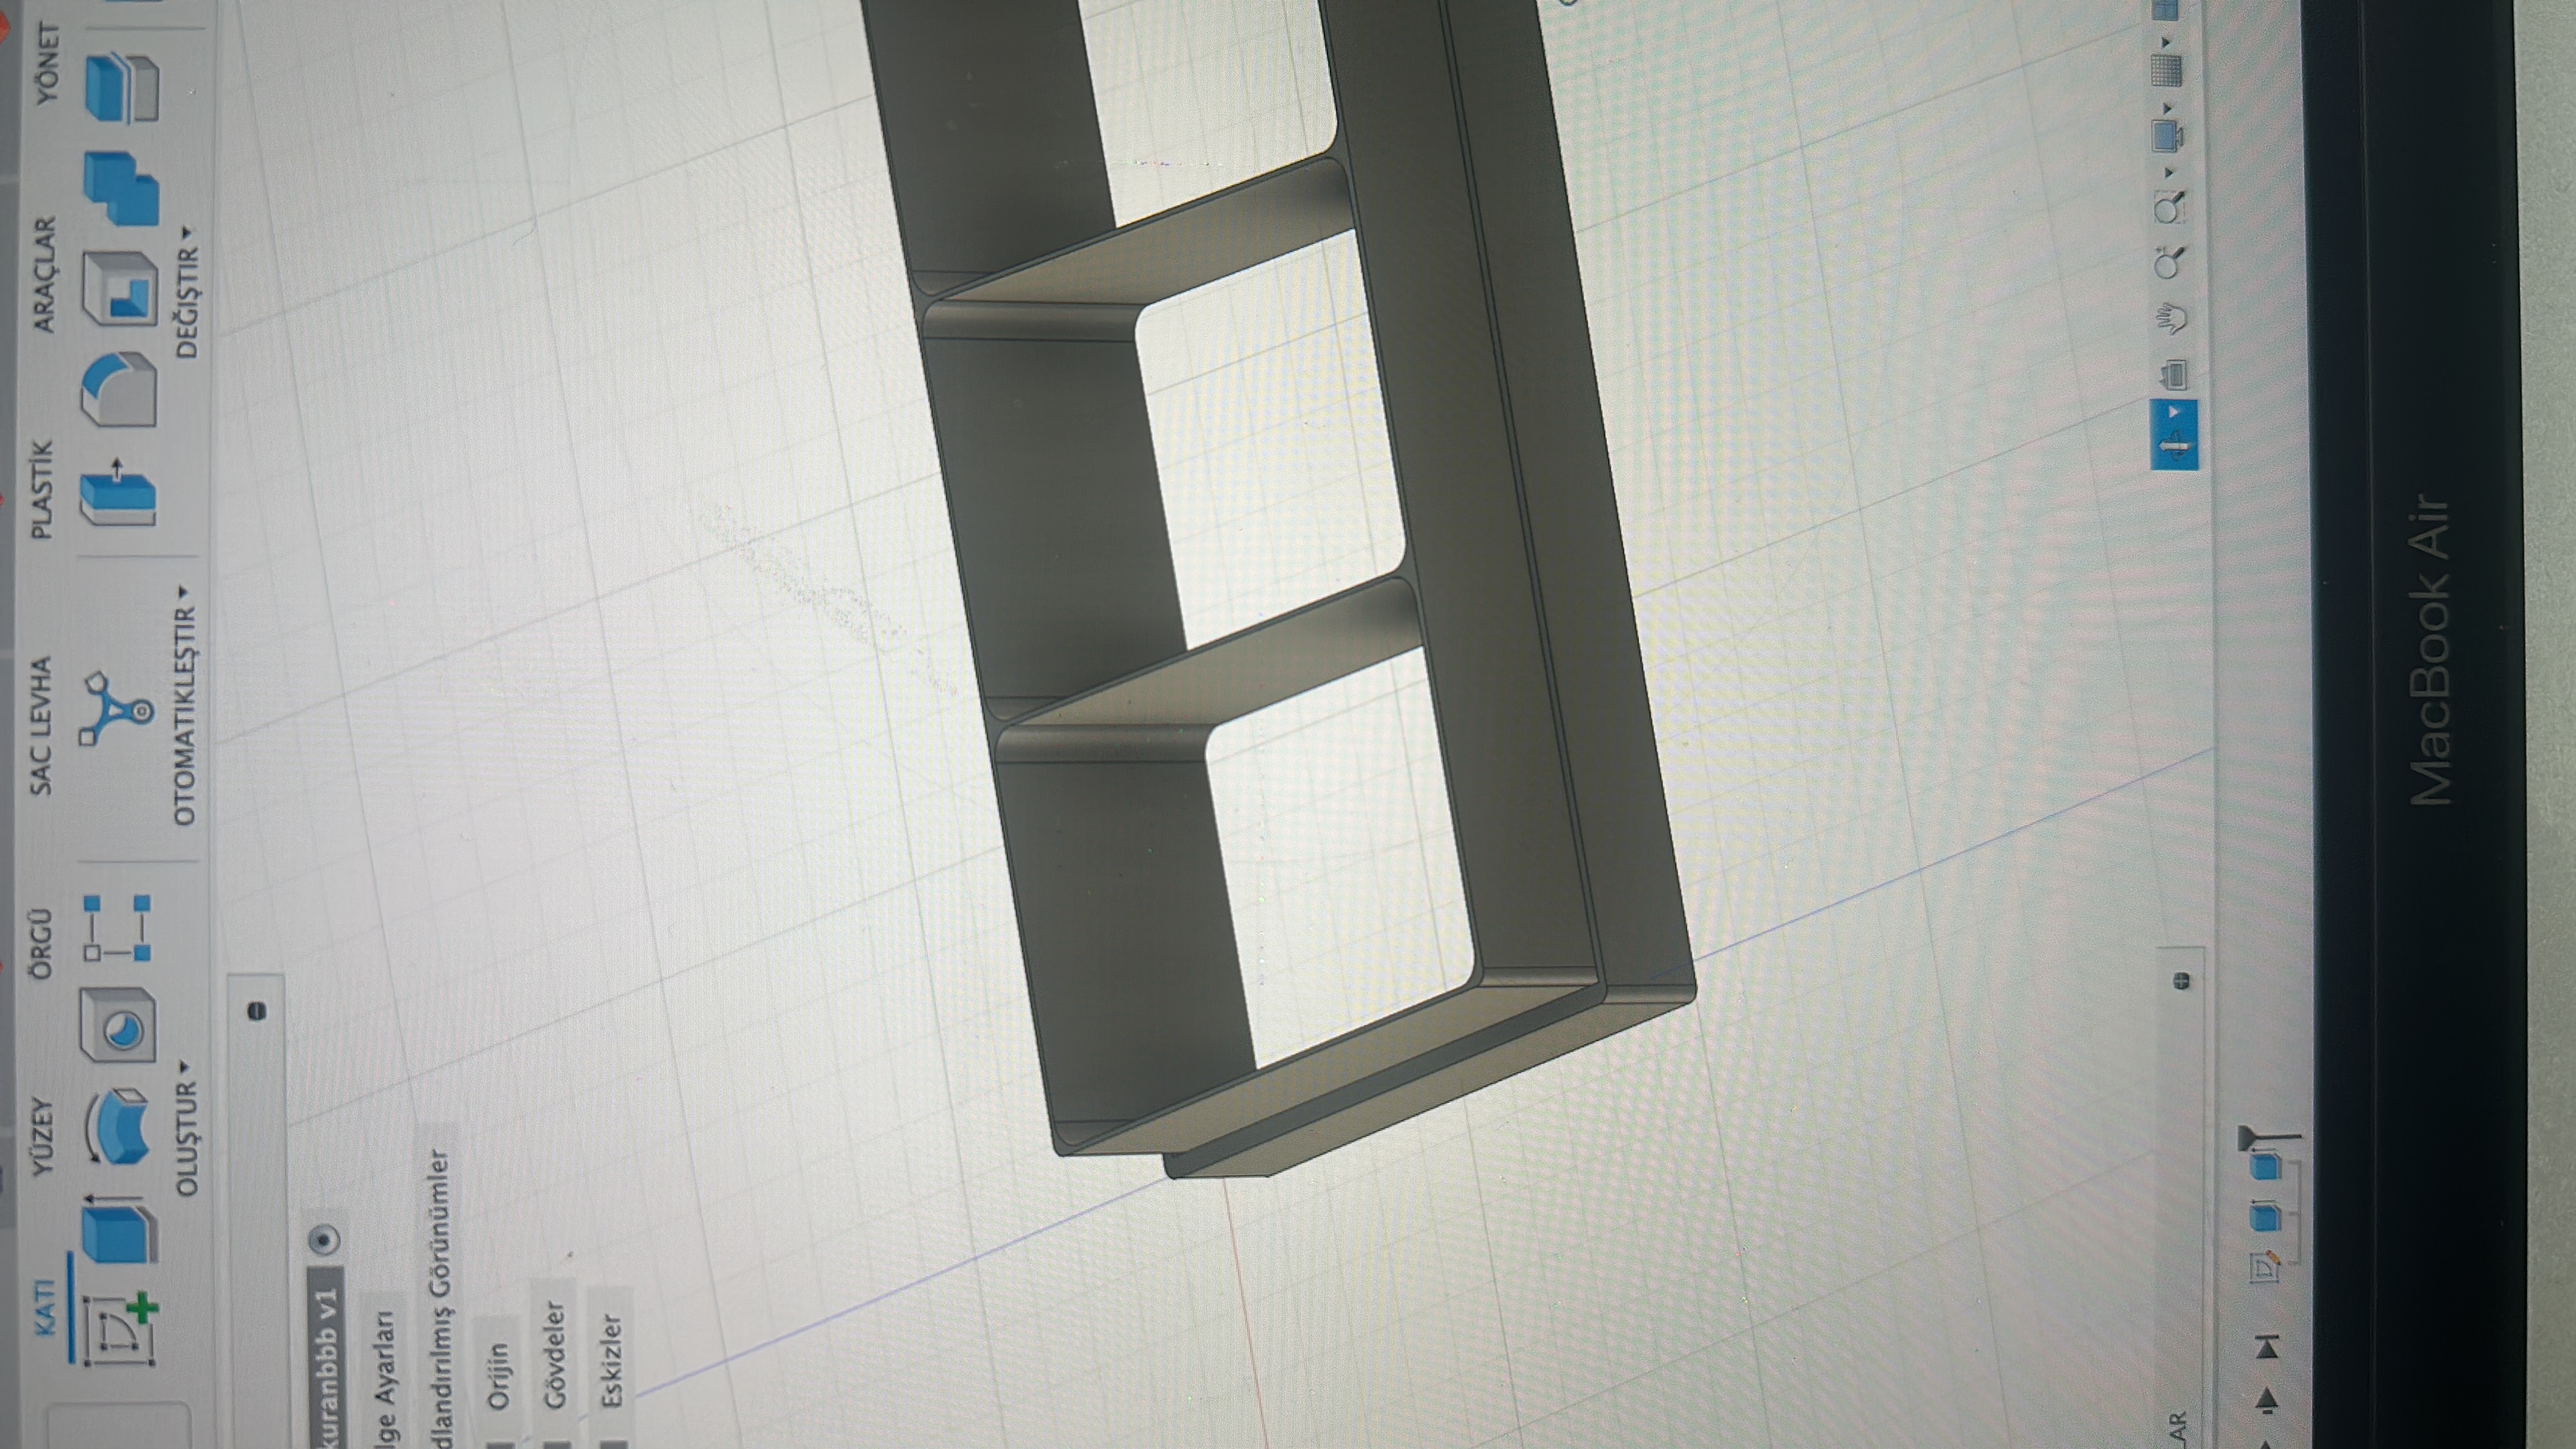Open the Zoom Window dropdown arrow
The height and width of the screenshot is (1449, 2576).
2170,173
